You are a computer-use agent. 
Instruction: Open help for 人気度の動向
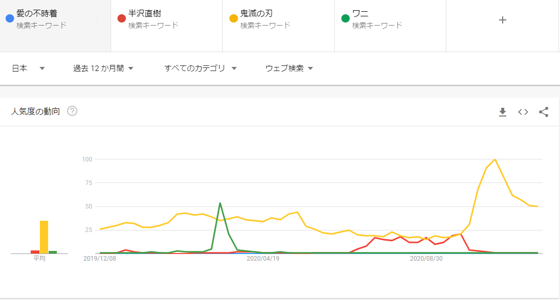tap(72, 111)
